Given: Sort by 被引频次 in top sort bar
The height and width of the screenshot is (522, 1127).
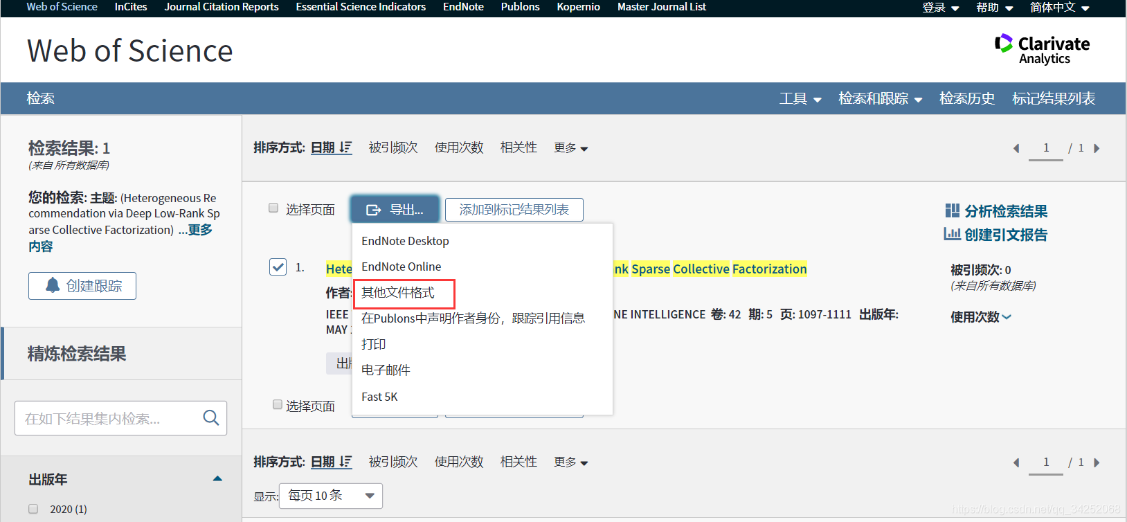Looking at the screenshot, I should [393, 147].
